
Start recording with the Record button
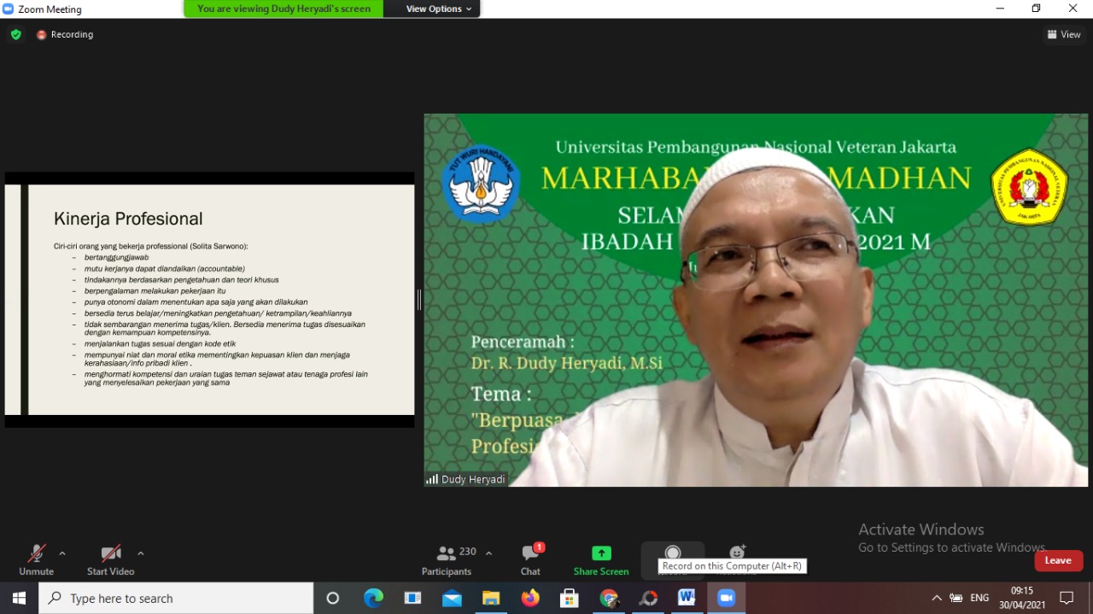coord(673,553)
